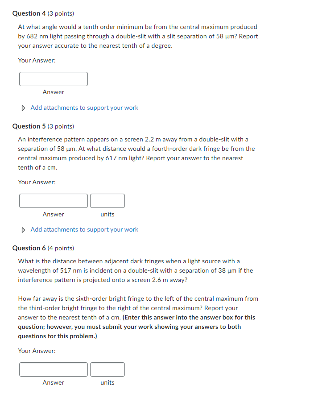The image size is (314, 394).
Task: Click the units label under Question 5
Action: tap(107, 214)
